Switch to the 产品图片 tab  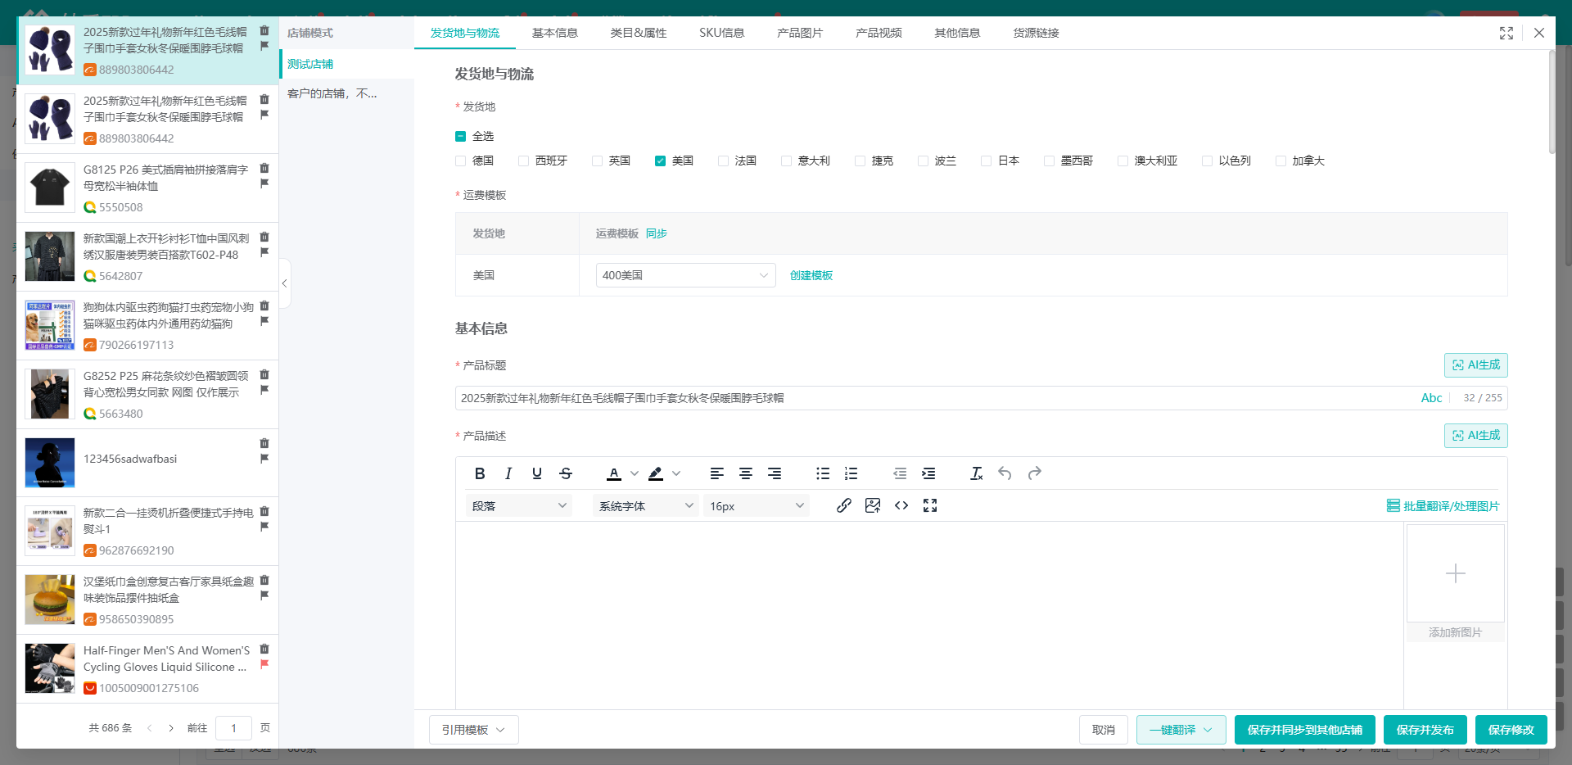tap(800, 33)
